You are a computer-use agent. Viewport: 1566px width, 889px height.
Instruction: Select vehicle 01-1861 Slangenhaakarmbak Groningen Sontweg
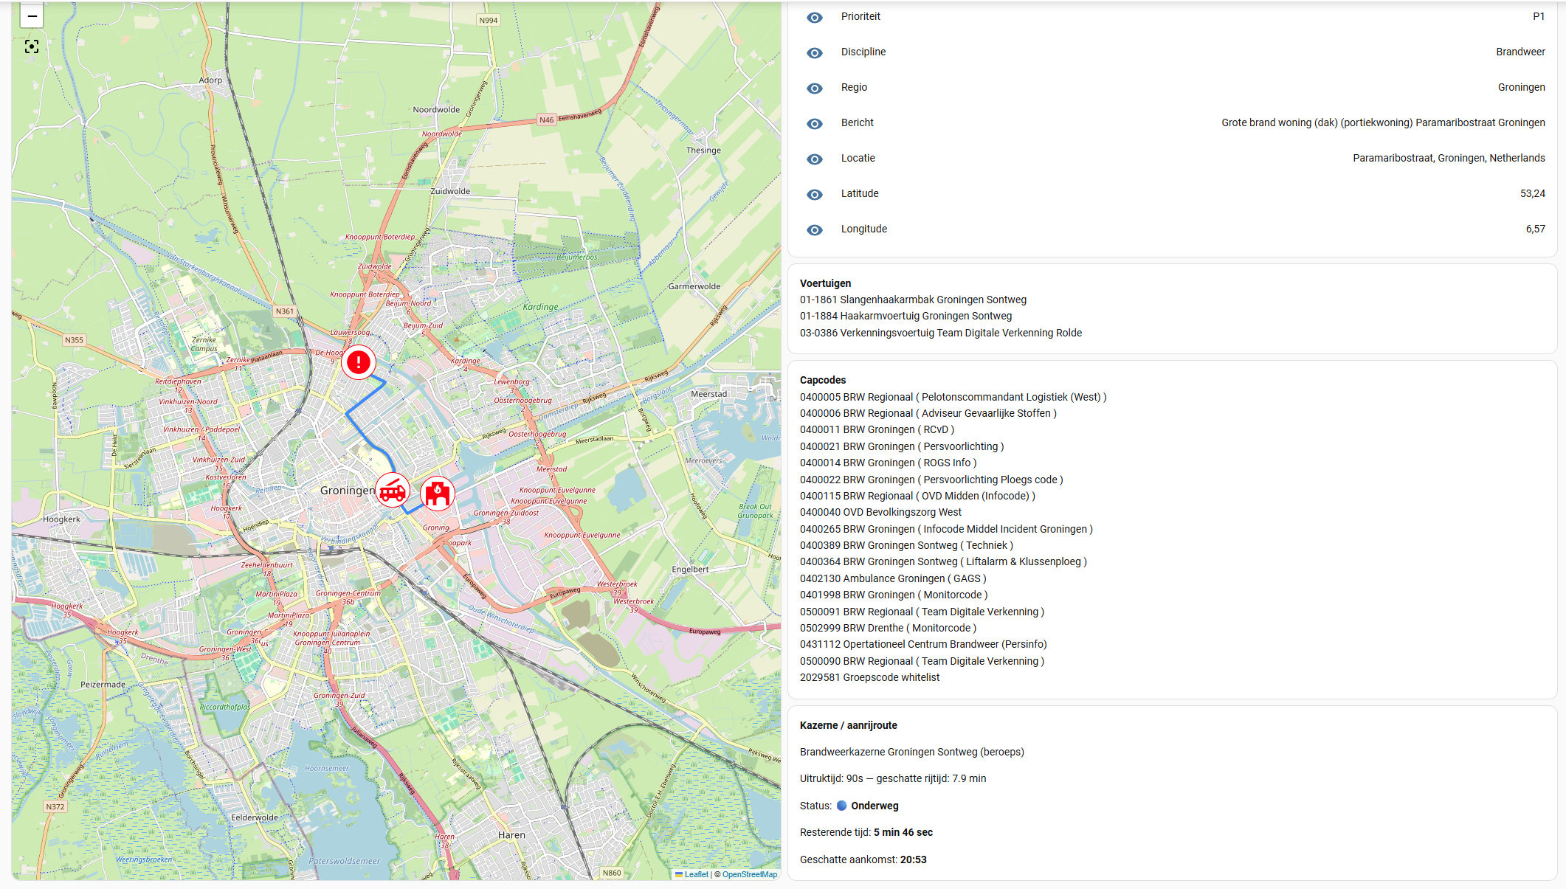913,300
